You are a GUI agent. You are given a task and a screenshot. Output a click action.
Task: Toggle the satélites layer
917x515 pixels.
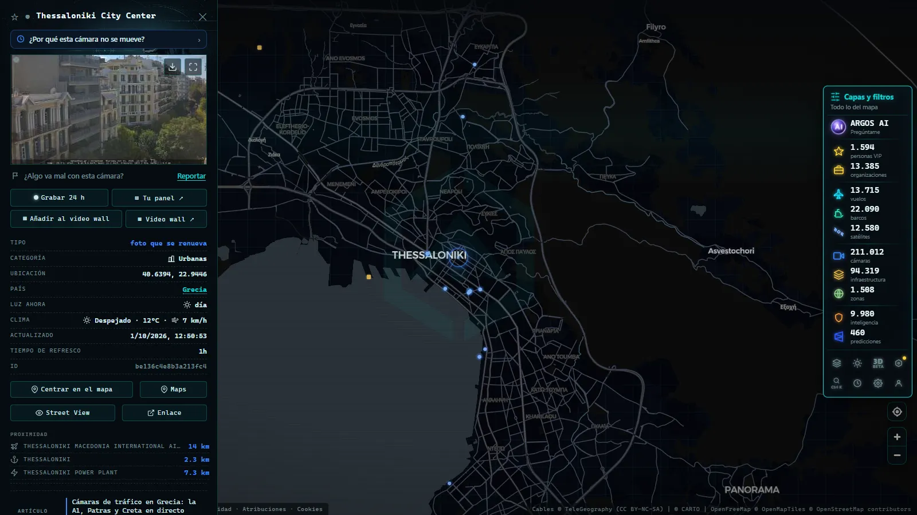point(868,232)
